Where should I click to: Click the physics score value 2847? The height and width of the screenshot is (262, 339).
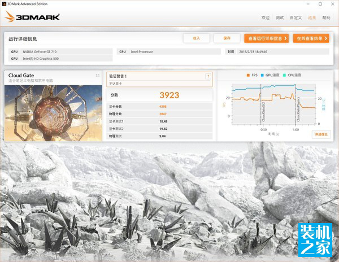[x=163, y=114]
